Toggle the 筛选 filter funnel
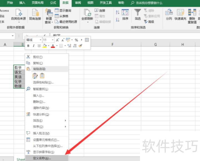 coord(137,14)
